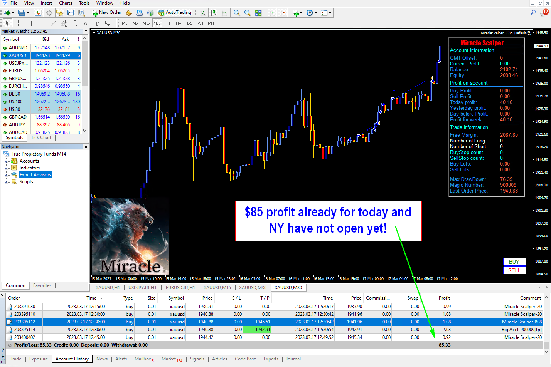This screenshot has height=367, width=551.
Task: Click the BUY button on chart
Action: 514,262
